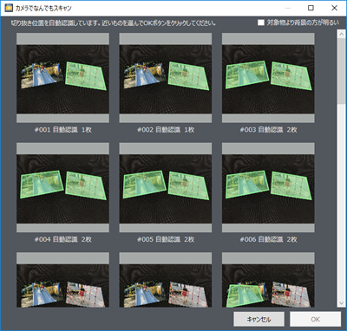Click the camera app icon in title bar

9,8
